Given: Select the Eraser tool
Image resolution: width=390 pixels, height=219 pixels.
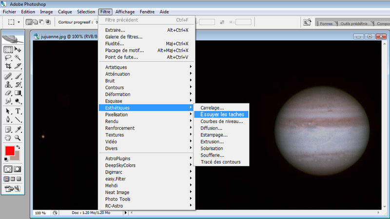Looking at the screenshot, I should pos(8,93).
